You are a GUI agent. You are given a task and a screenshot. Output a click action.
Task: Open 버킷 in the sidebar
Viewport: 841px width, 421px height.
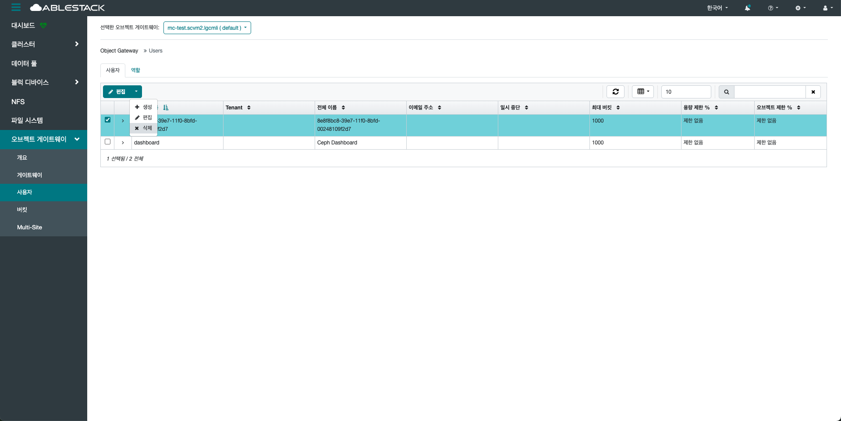(x=22, y=210)
